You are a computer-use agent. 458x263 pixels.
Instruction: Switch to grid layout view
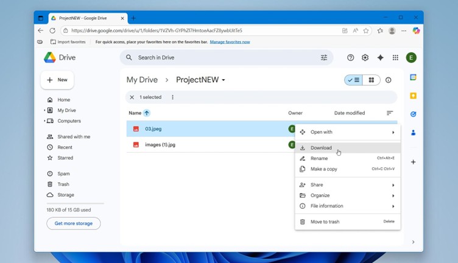pos(371,80)
